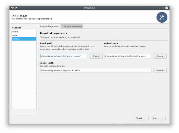The image size is (179, 133).
Task: Toggle the pin window icon
Action: [16, 8]
